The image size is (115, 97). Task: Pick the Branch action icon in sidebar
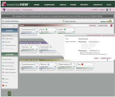pos(3,79)
